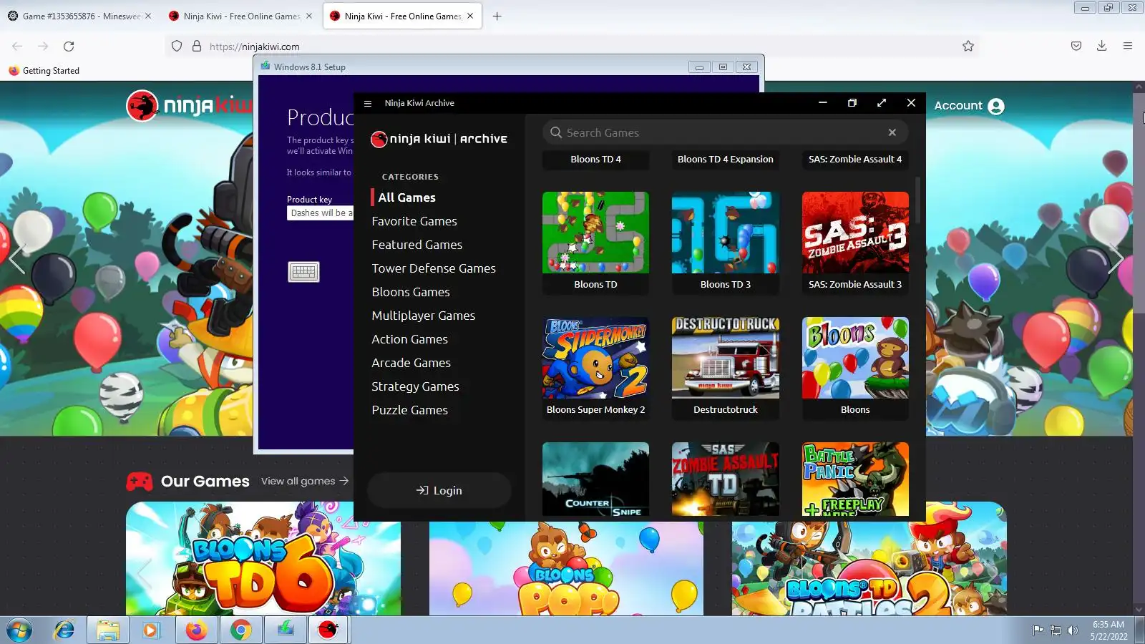Click the Windows Setup product key field
1145x644 pixels.
[x=321, y=213]
